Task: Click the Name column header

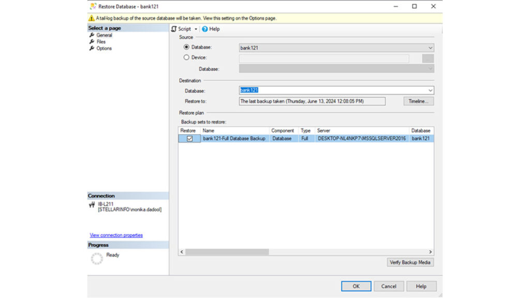Action: [x=234, y=131]
